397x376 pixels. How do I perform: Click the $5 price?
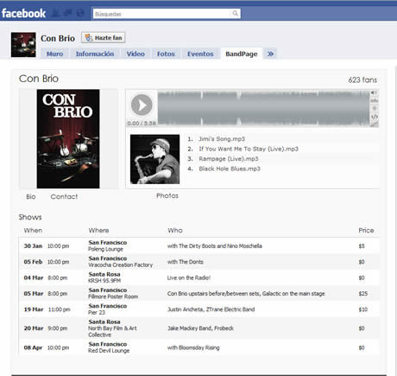(362, 246)
